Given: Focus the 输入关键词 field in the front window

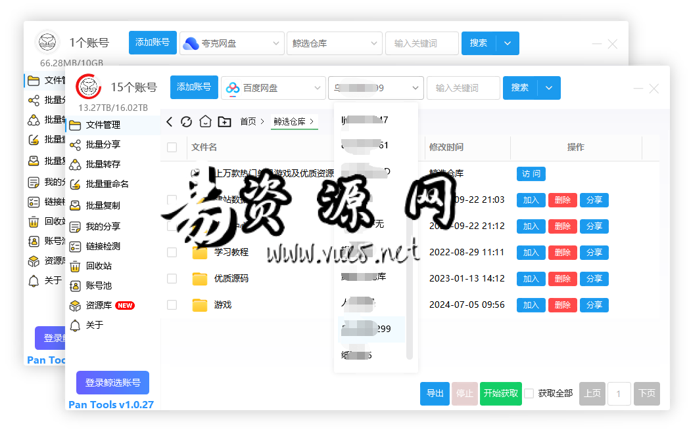Looking at the screenshot, I should coord(463,88).
